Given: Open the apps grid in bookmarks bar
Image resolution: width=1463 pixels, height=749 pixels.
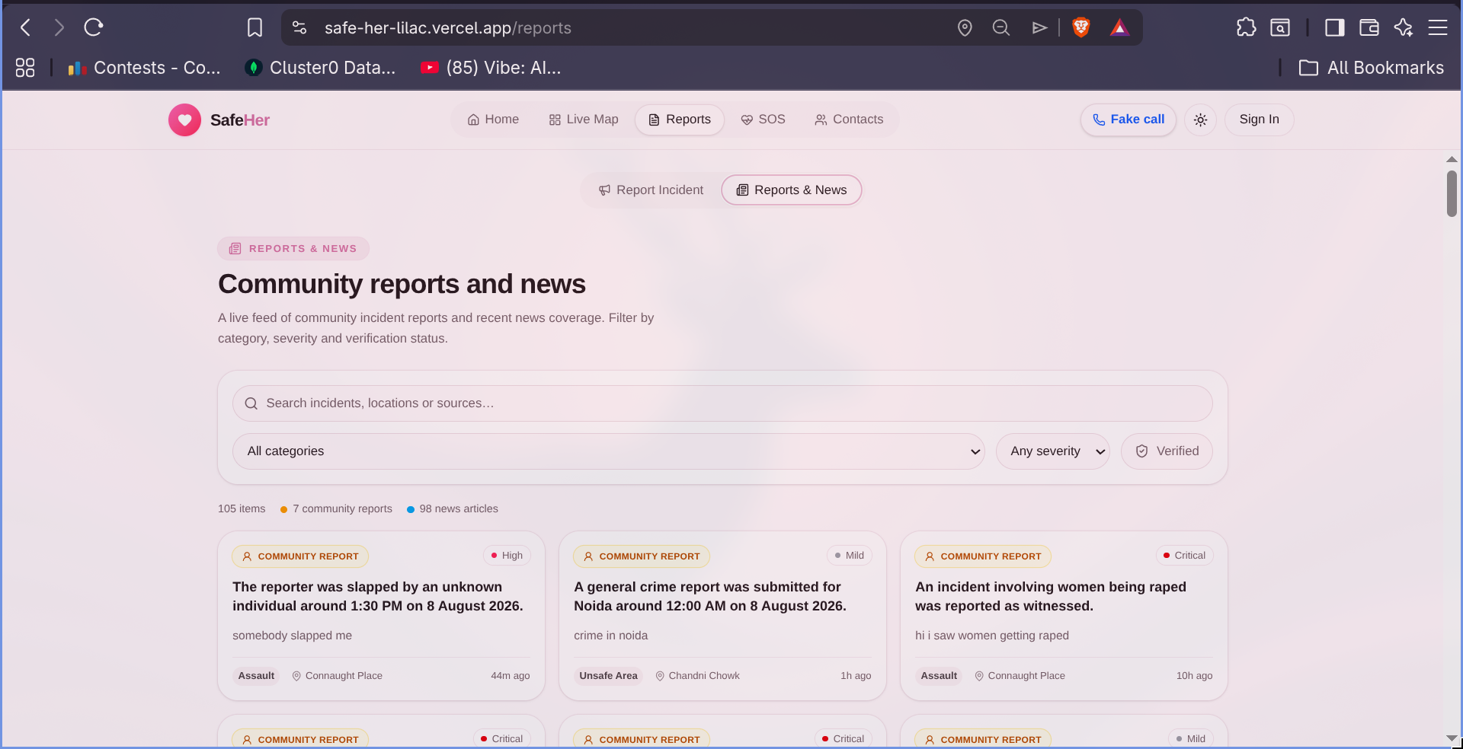Looking at the screenshot, I should pos(25,68).
